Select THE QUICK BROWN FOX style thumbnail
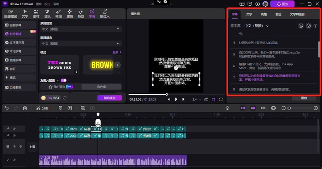Screen dimensions: 322x169 pos(60,65)
